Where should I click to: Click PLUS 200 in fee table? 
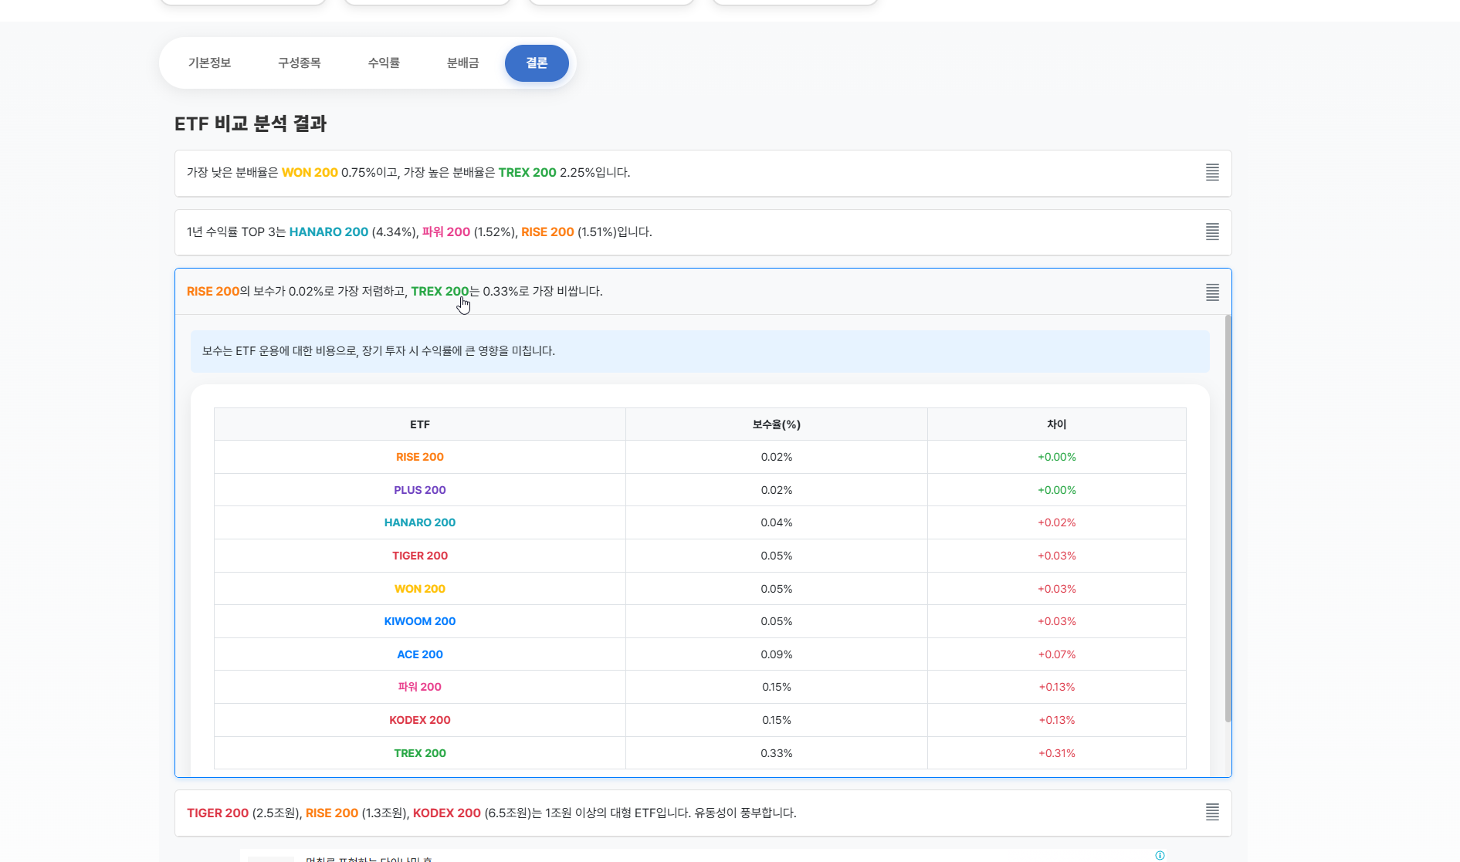point(419,490)
